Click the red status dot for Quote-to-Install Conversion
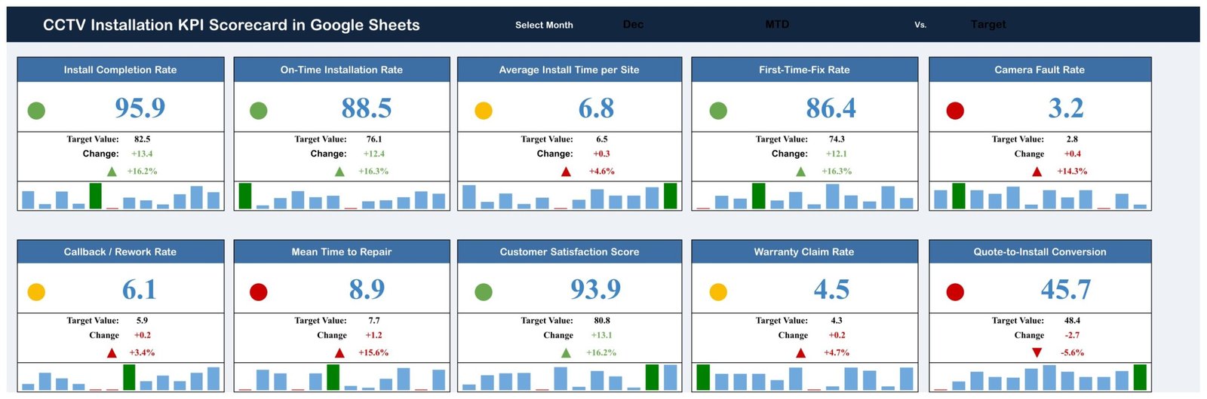This screenshot has width=1207, height=399. point(955,292)
